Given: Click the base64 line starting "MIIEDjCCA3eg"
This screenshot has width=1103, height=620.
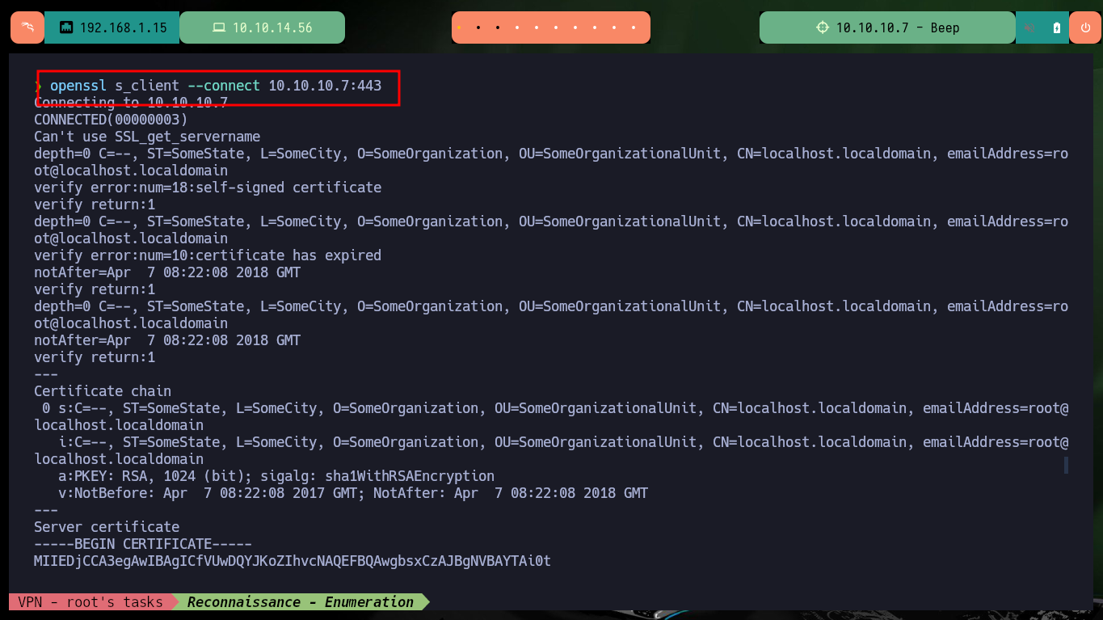Looking at the screenshot, I should coord(293,561).
